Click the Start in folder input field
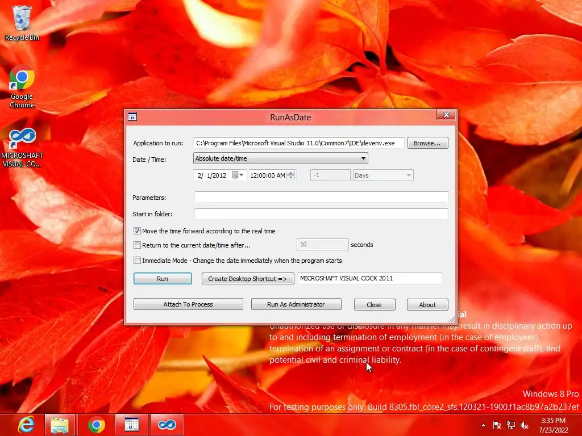The width and height of the screenshot is (582, 436). click(x=322, y=214)
